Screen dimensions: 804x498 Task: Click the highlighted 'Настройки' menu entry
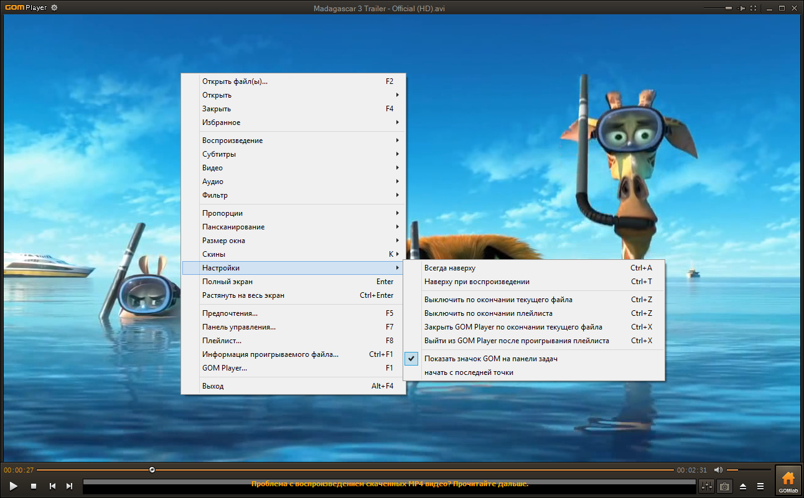click(293, 268)
